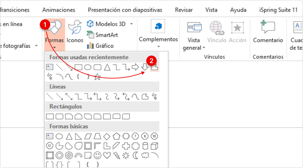Viewport: 303px width, 168px height.
Task: Insert the right triangle basic shape
Action: [x=78, y=137]
